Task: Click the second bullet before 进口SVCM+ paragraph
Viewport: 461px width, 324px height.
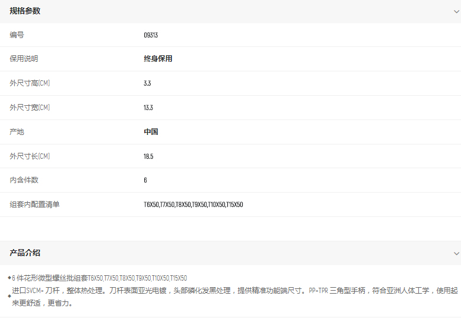Action: click(x=9, y=295)
